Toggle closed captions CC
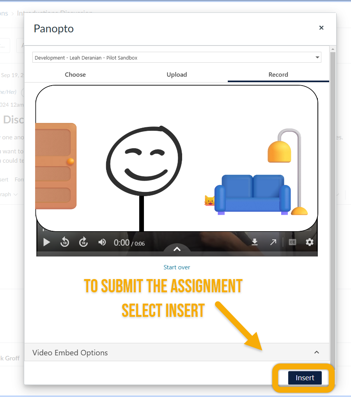 (x=292, y=242)
